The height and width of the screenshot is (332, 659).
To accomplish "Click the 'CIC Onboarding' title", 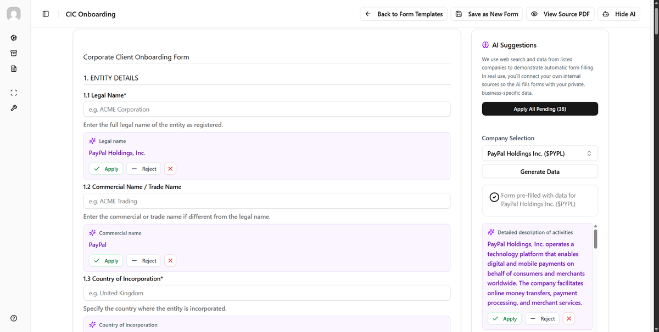I will pos(91,14).
